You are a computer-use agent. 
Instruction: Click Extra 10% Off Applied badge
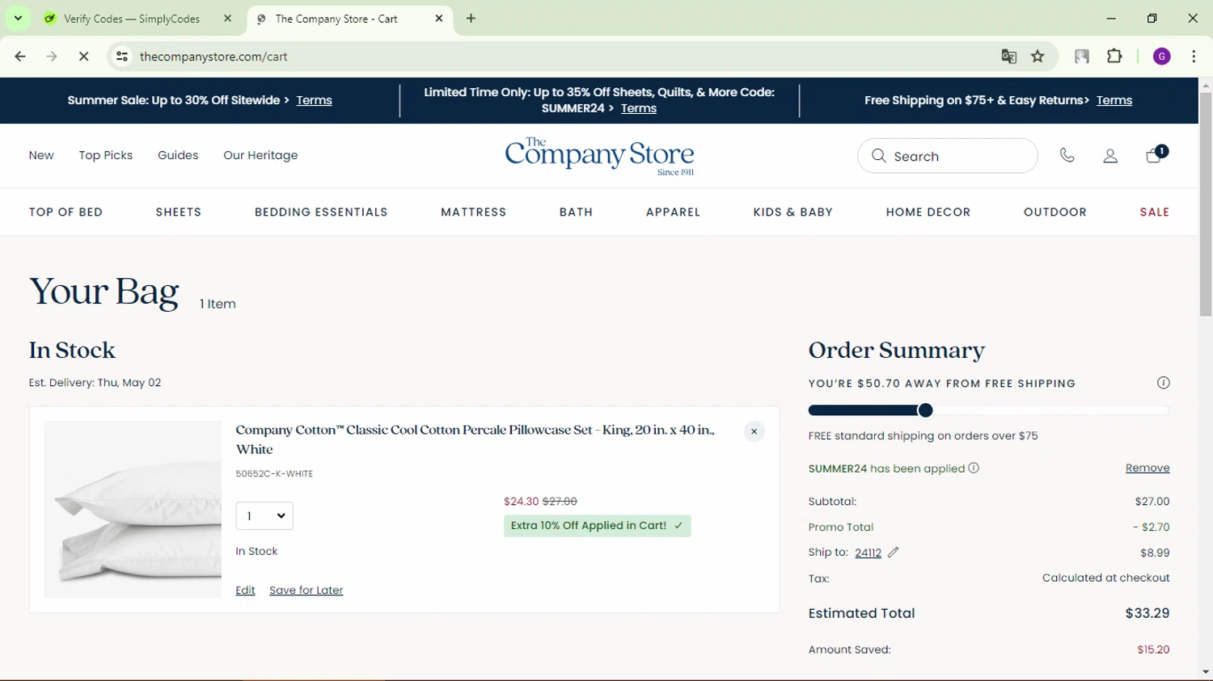[597, 526]
